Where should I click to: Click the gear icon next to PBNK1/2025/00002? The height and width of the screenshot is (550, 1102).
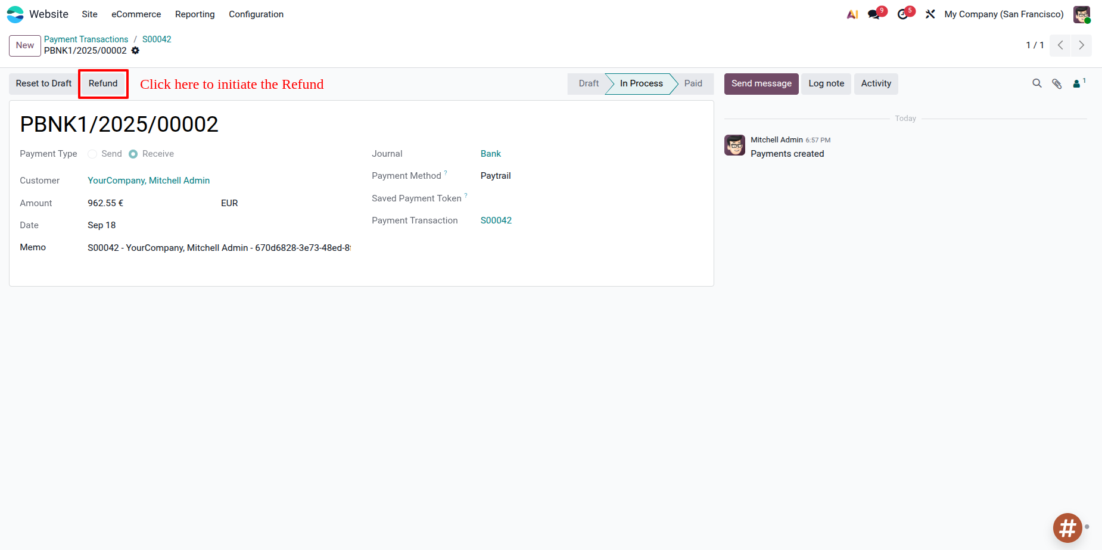(x=136, y=51)
